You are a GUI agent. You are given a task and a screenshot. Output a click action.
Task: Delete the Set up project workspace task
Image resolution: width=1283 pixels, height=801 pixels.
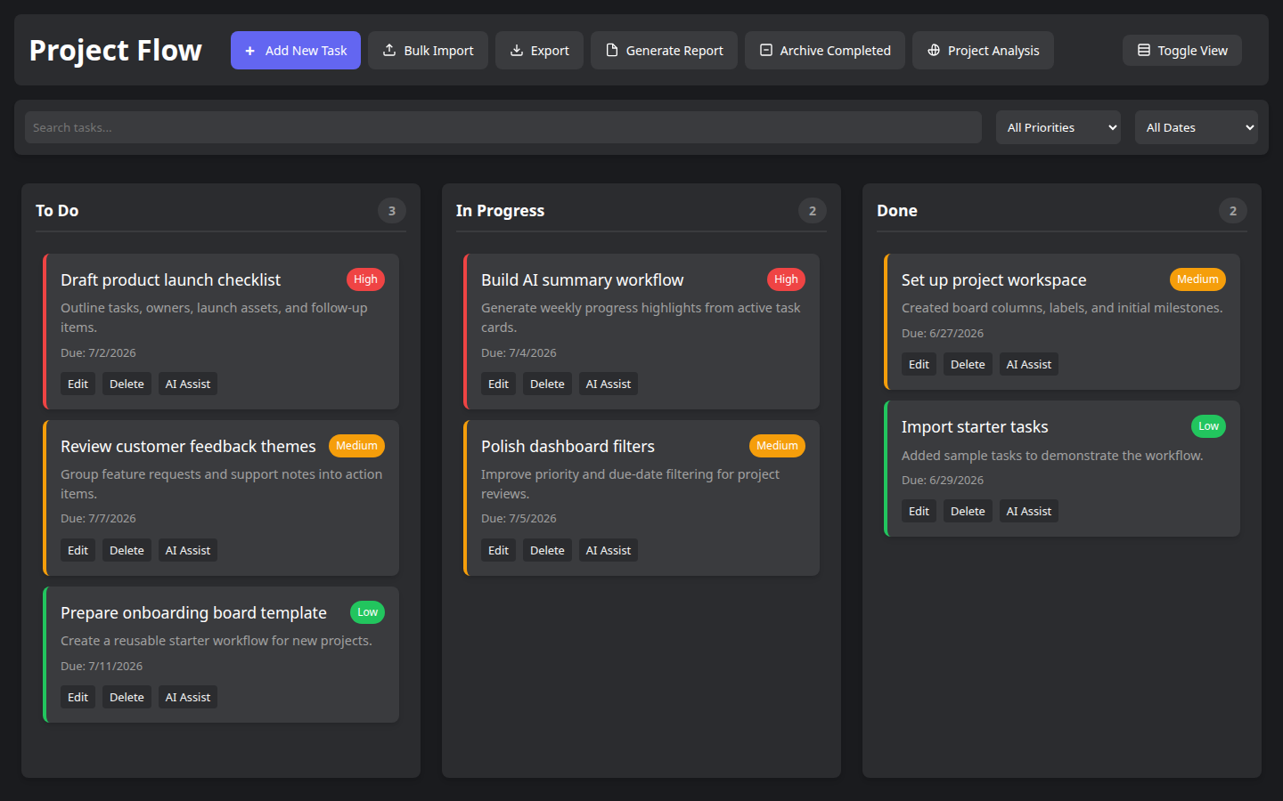pos(968,364)
